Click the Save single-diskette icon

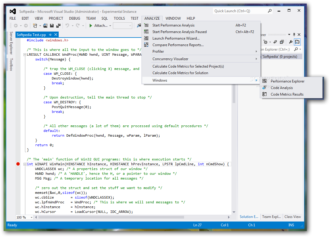(x=52, y=26)
